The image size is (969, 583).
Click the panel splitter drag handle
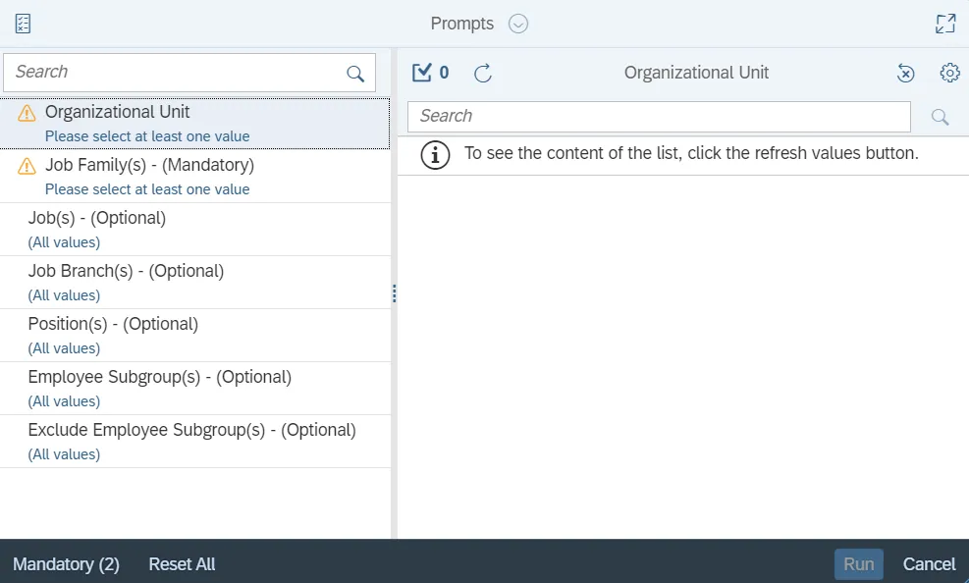click(394, 293)
